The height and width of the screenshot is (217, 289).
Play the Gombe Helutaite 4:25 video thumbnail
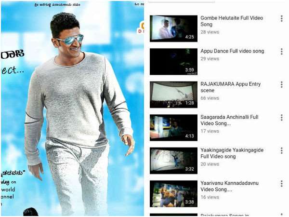click(173, 28)
